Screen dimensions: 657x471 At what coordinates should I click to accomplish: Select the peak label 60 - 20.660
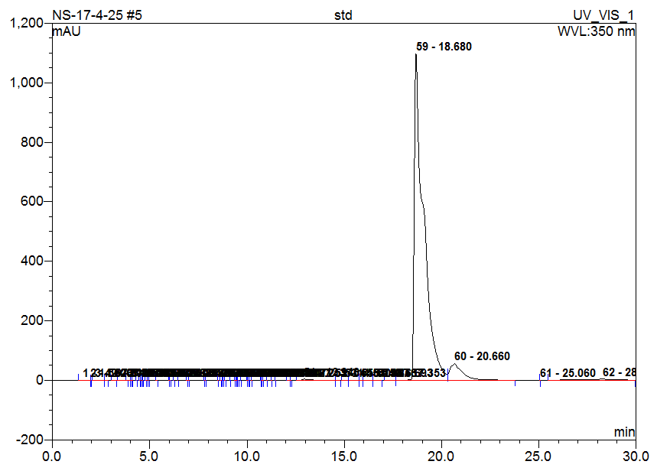tap(481, 356)
